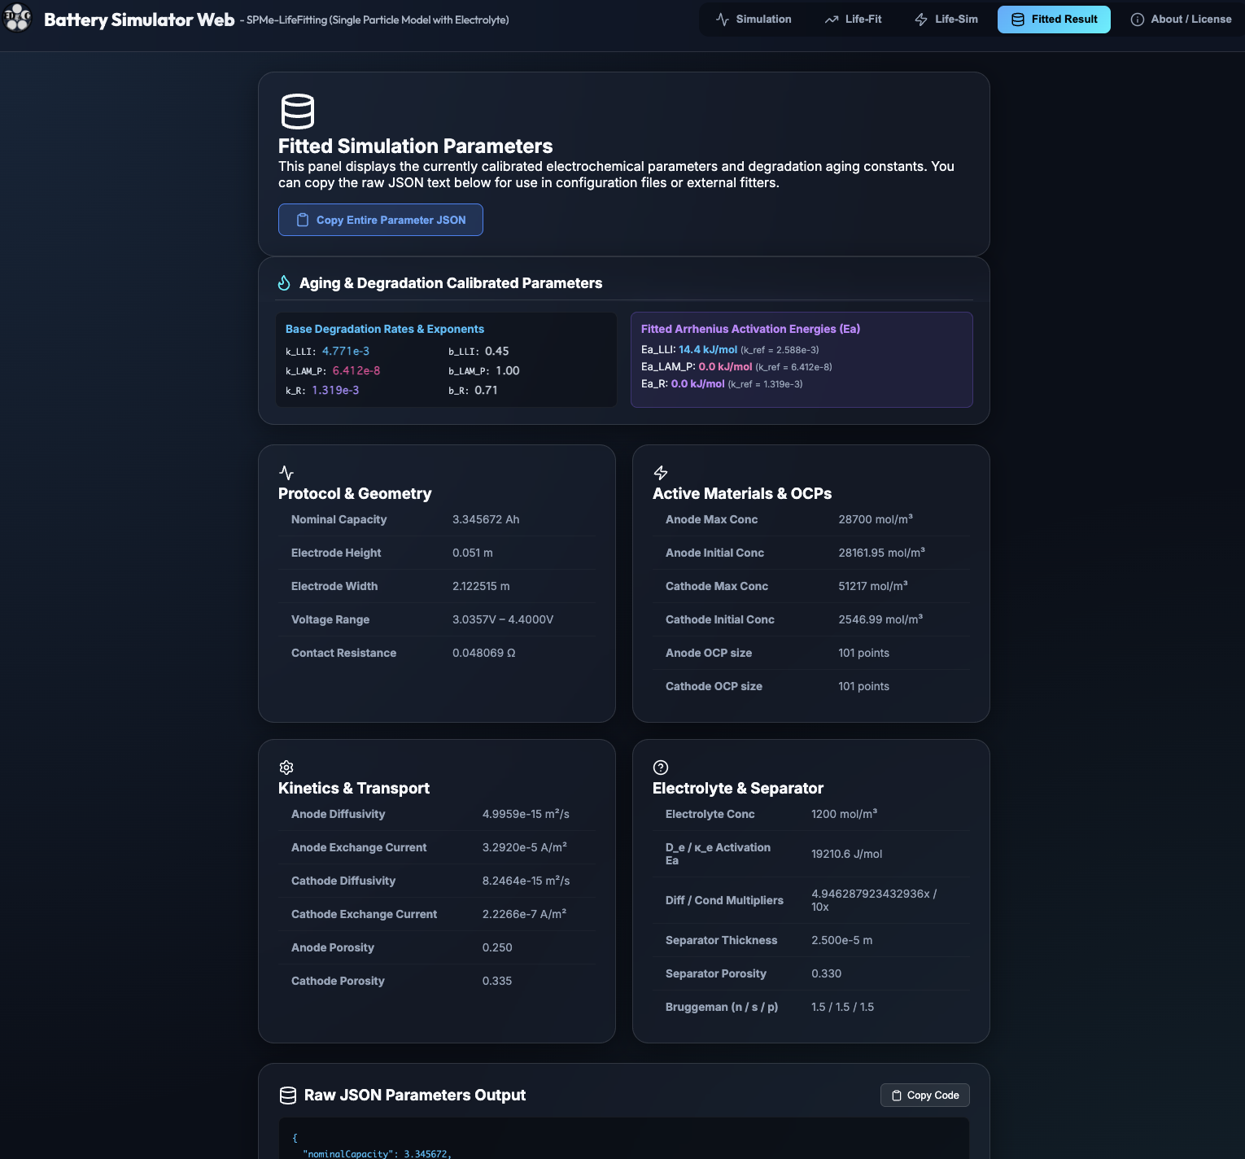Click the Battery Simulator Web logo icon

(17, 17)
